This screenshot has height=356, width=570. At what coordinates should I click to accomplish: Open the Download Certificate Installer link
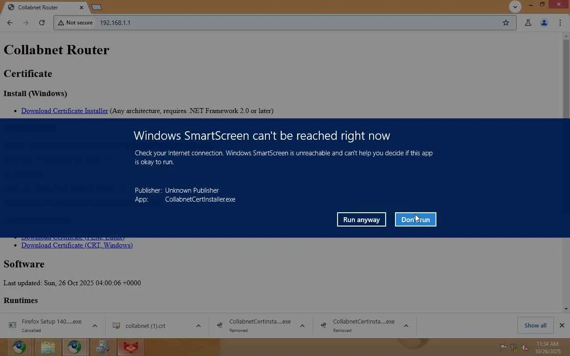coord(65,111)
